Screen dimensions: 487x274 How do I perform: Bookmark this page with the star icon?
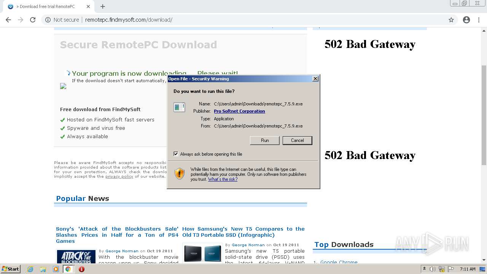451,20
